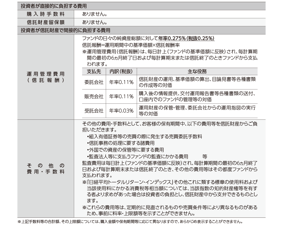
Task: Select the その他の費用・手数料 label cell
Action: (x=46, y=169)
